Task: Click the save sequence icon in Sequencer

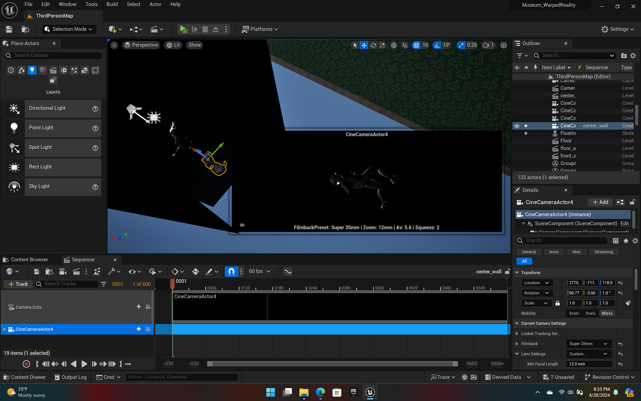Action: tap(36, 271)
